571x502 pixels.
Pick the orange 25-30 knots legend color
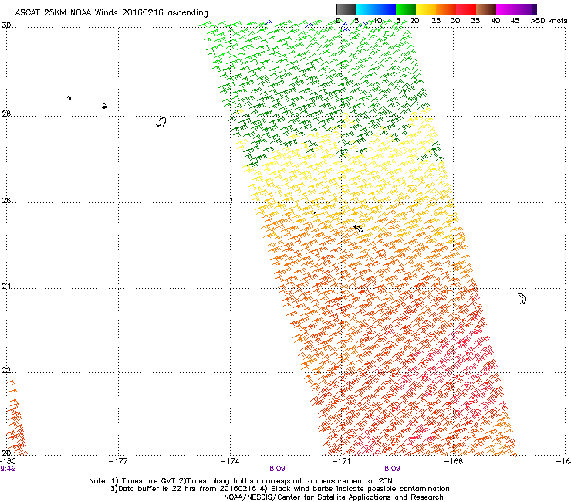click(446, 9)
